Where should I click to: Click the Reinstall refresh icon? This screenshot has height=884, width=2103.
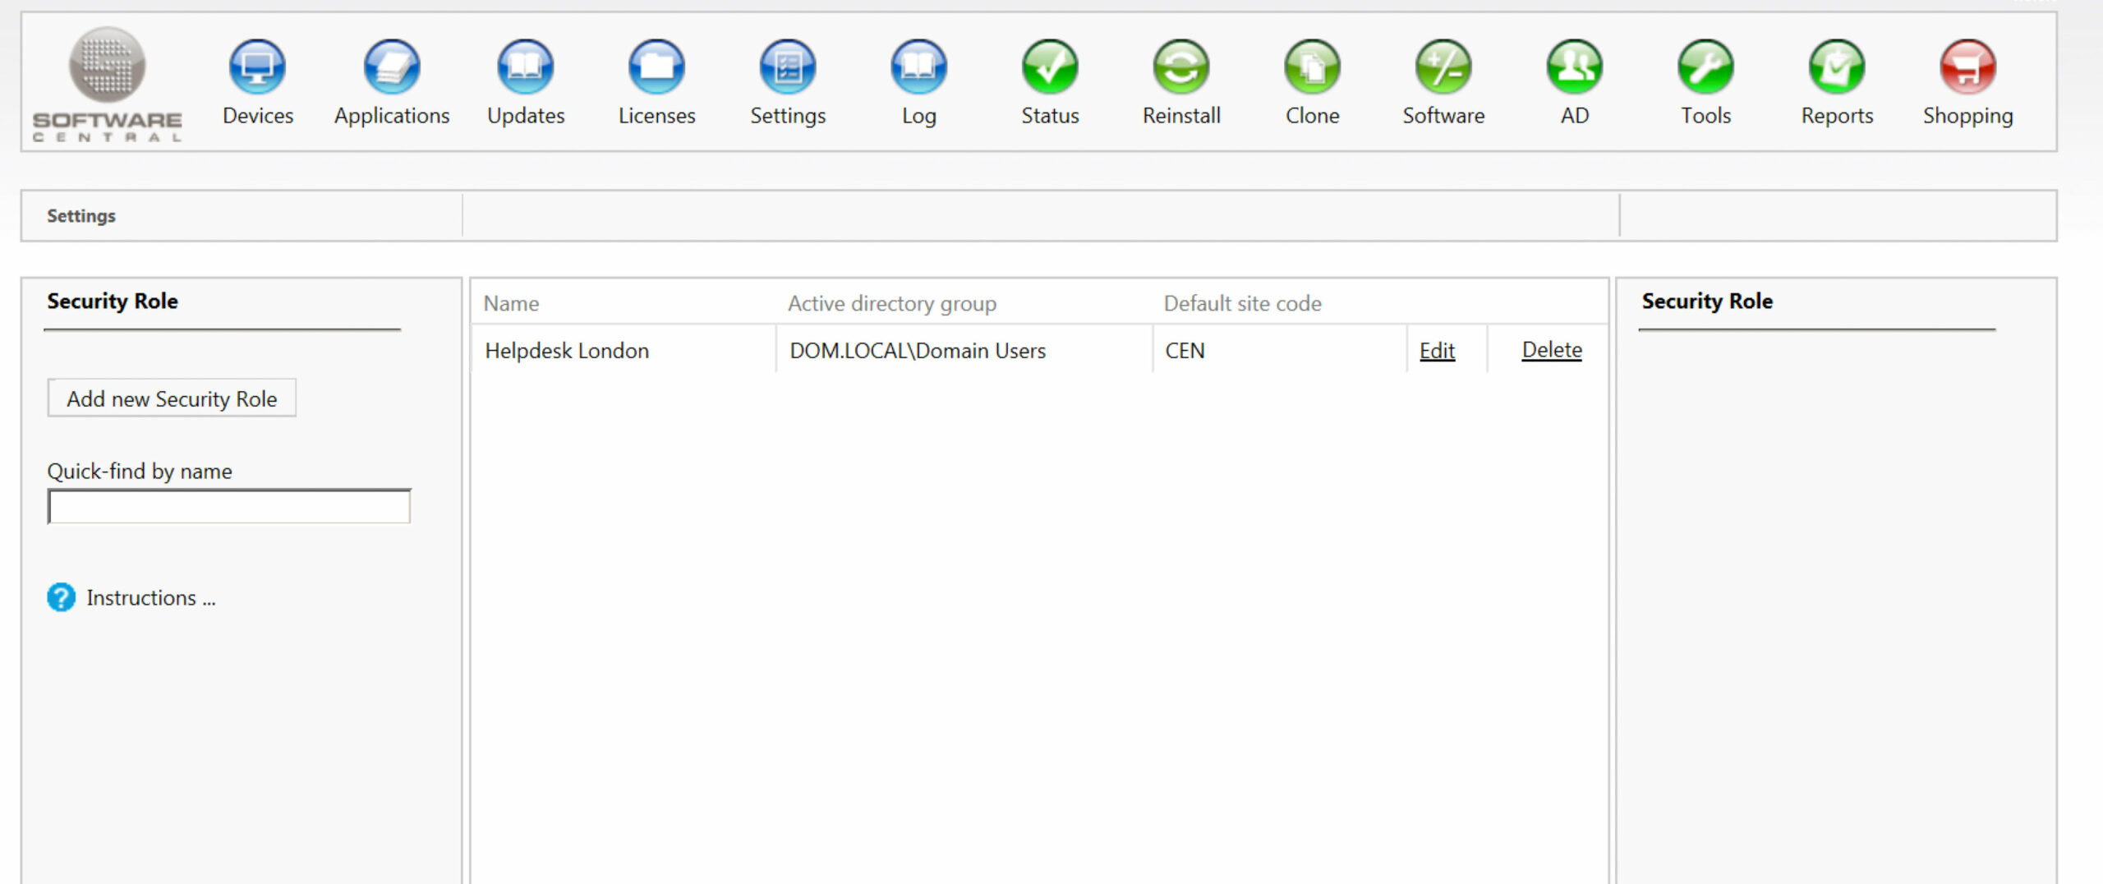click(x=1181, y=67)
